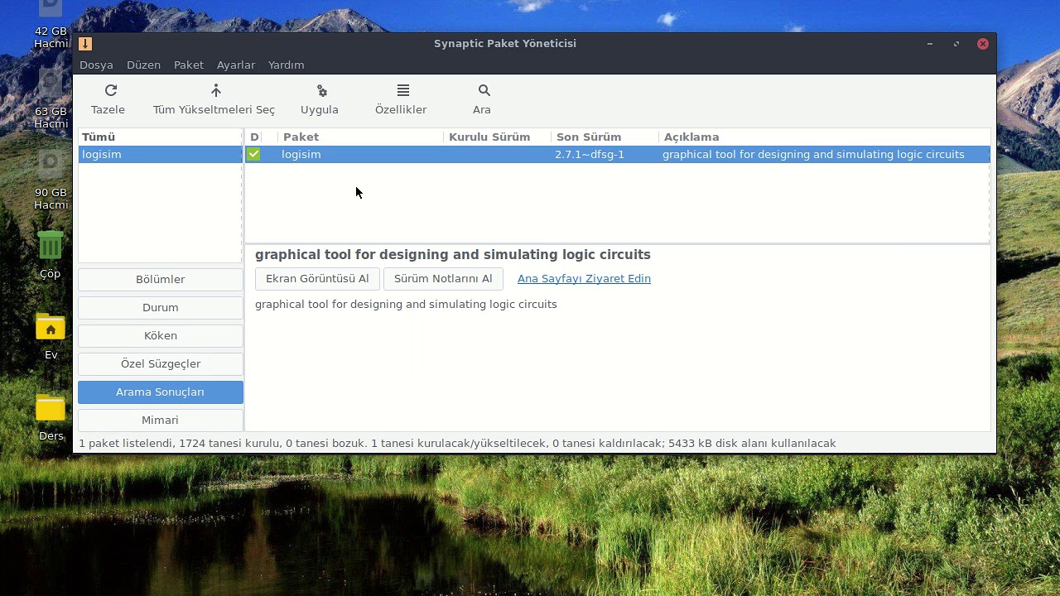Click the logisim row description text

click(x=813, y=154)
